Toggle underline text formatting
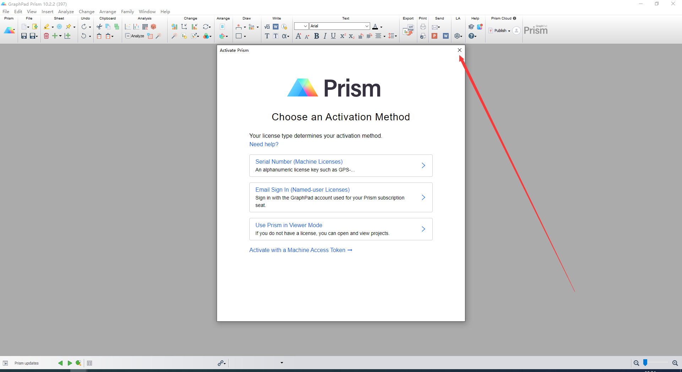Screen dimensions: 682x372 click(x=333, y=36)
